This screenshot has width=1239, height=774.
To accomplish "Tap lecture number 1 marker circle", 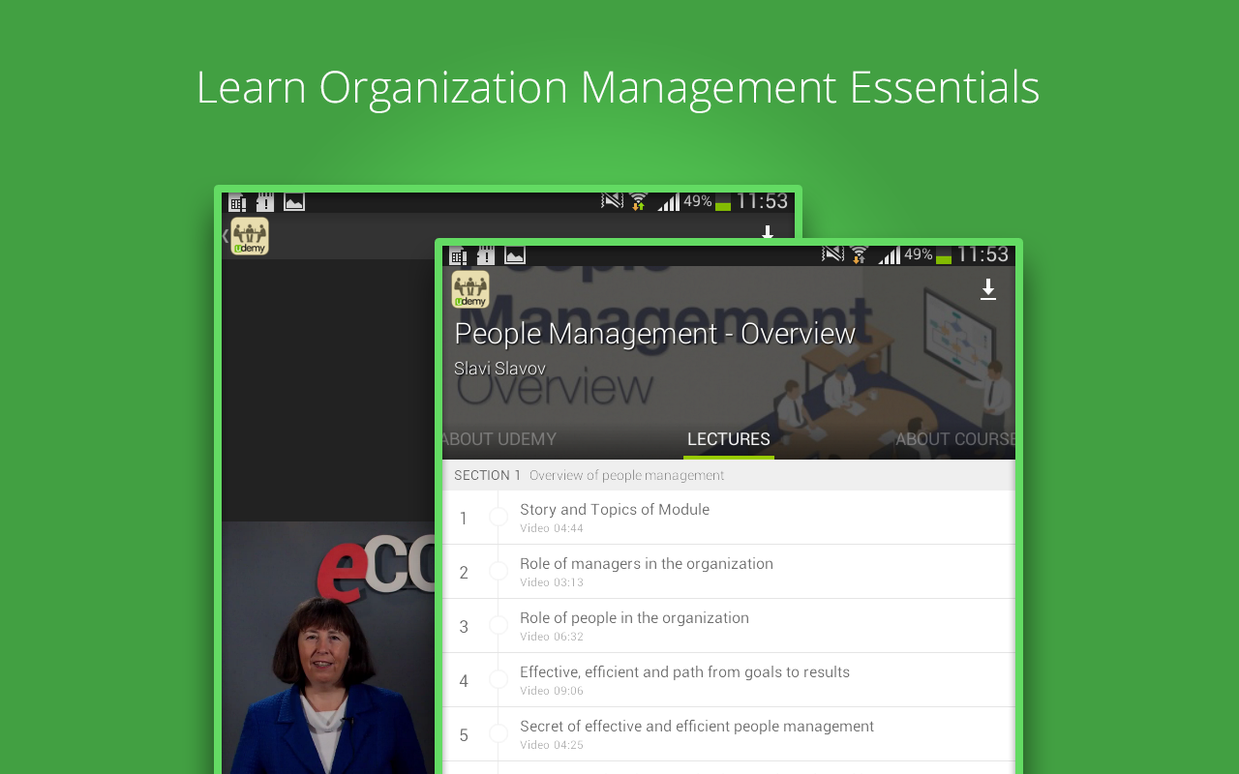I will (x=499, y=518).
